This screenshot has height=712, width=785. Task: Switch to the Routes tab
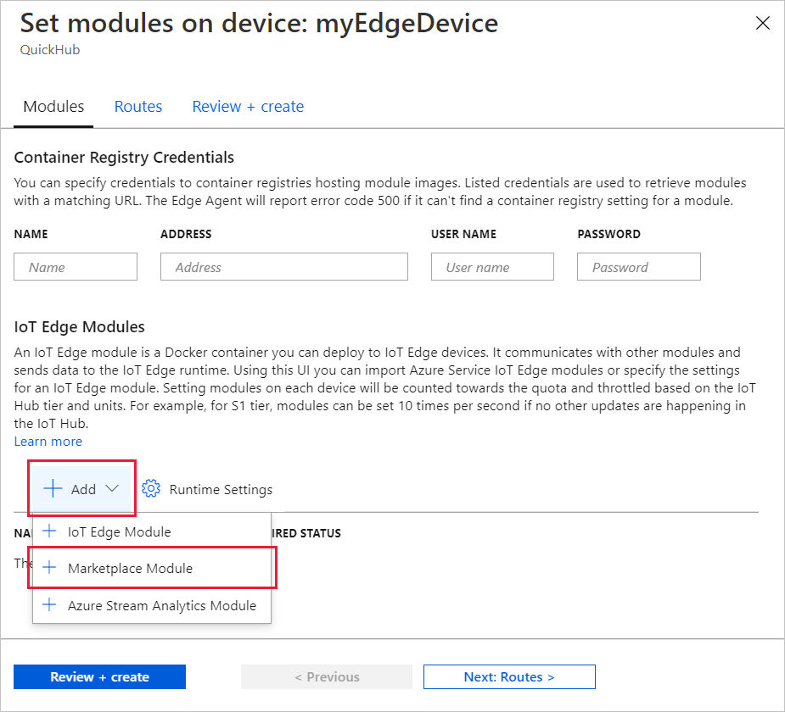tap(138, 107)
